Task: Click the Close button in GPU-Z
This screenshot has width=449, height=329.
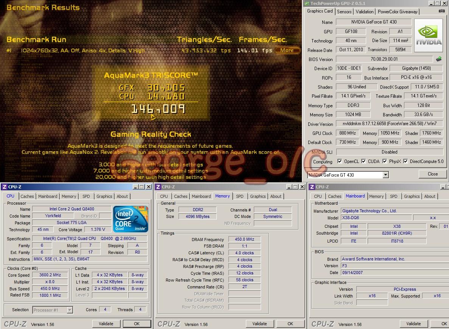Action: click(x=433, y=174)
